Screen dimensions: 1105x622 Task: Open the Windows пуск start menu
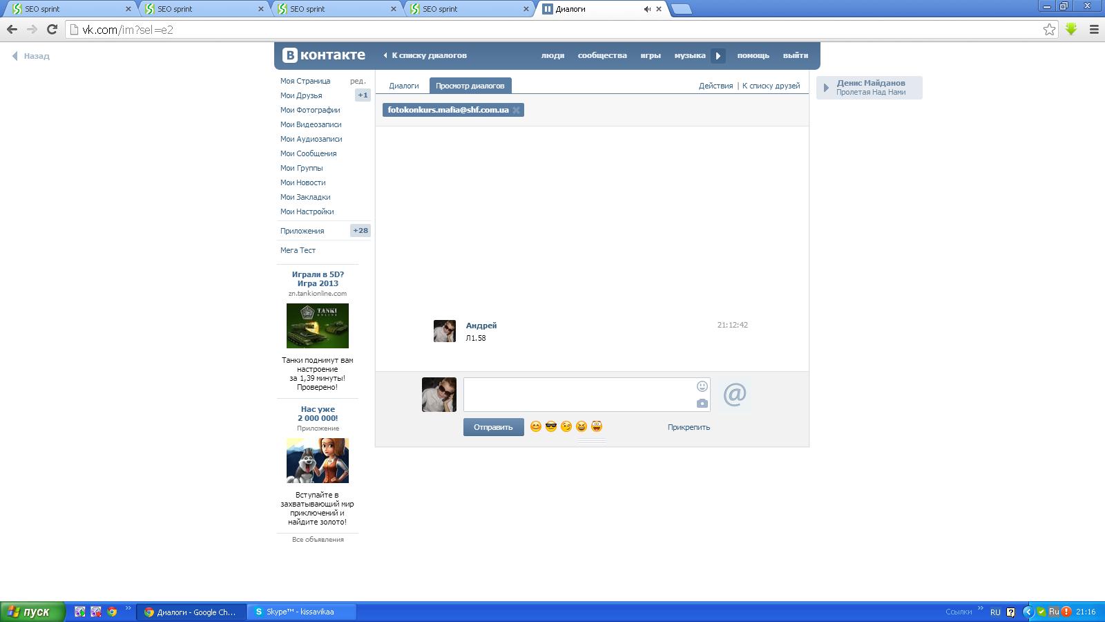(32, 612)
